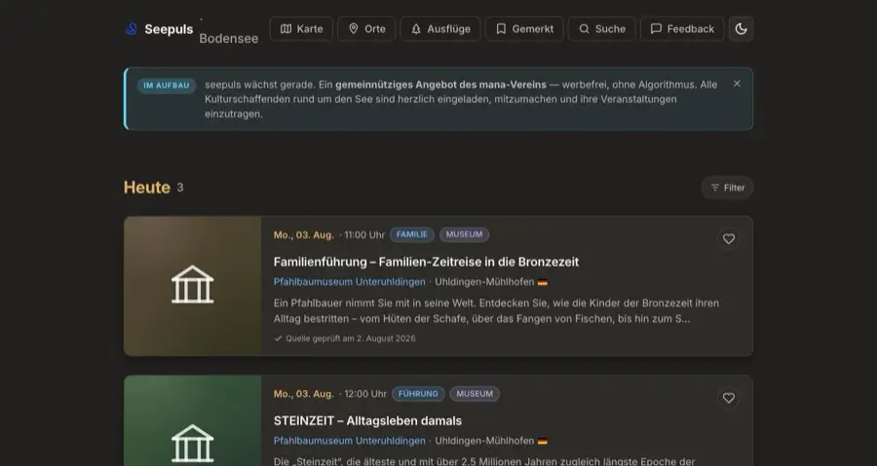
Task: Open the Filter options
Action: [x=728, y=188]
